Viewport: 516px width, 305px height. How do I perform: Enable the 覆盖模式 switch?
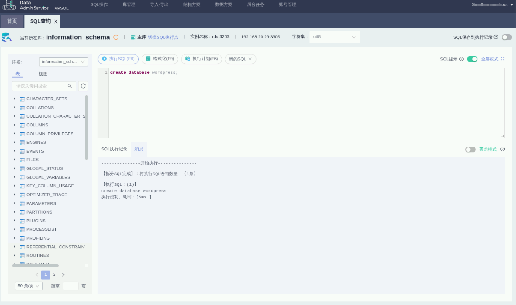click(470, 150)
